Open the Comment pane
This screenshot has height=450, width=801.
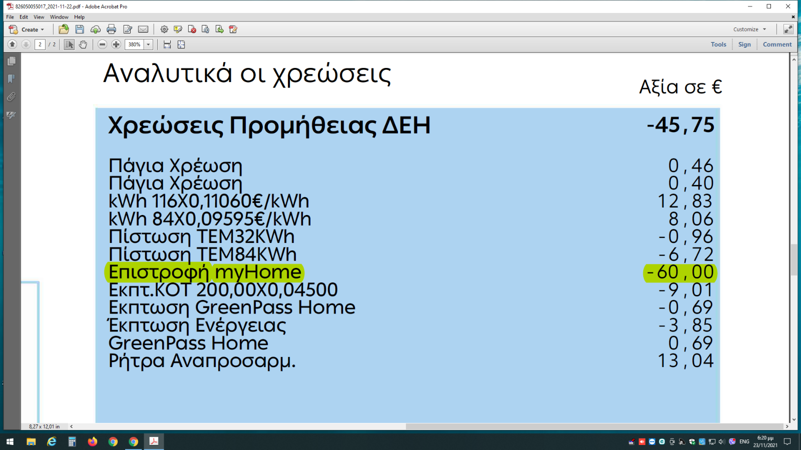[x=777, y=44]
